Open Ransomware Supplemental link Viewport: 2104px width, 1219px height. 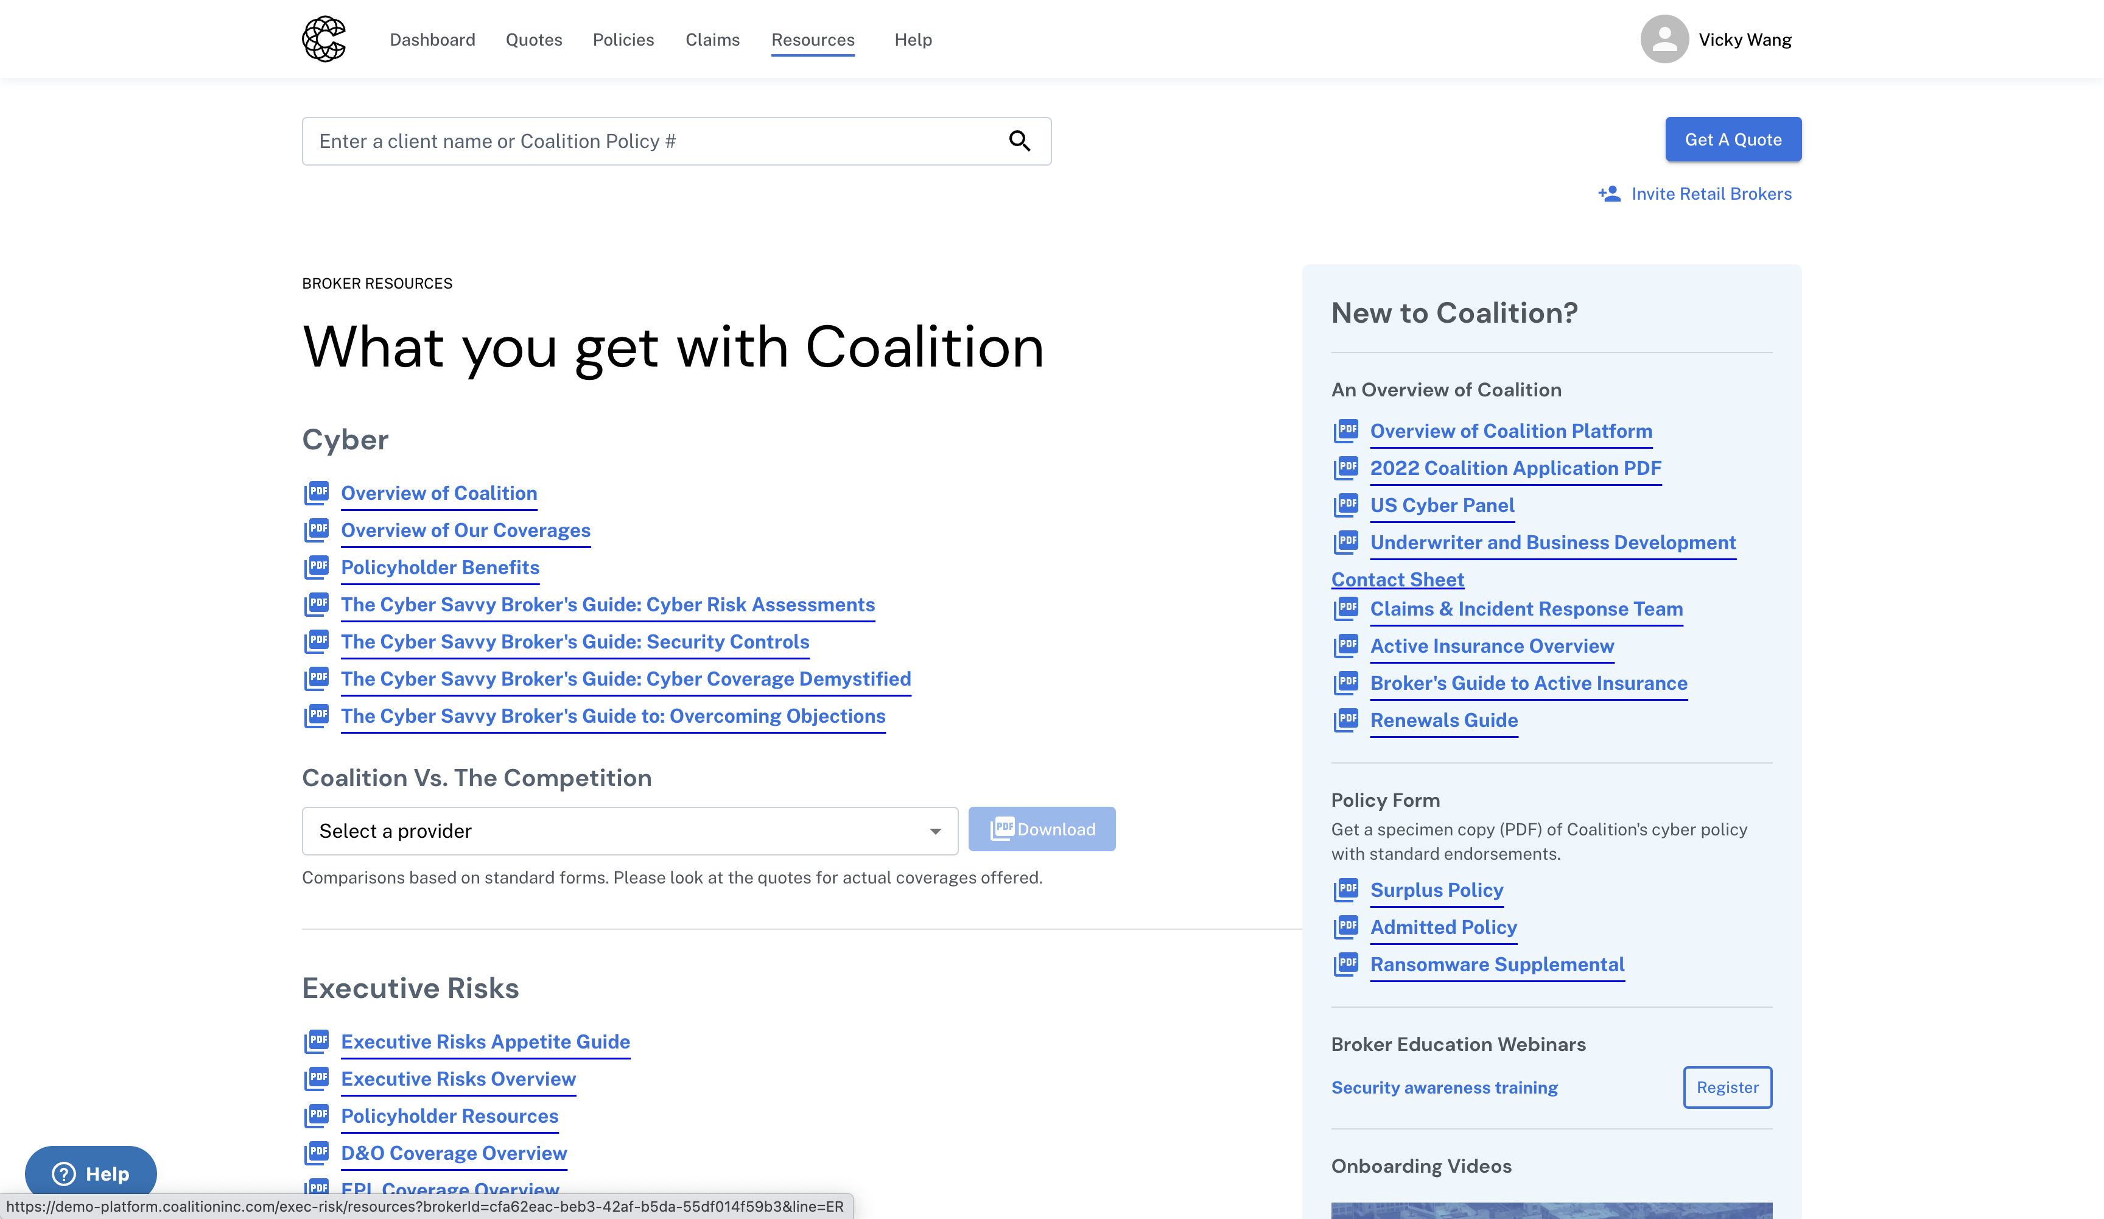click(1498, 964)
